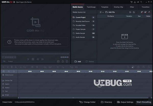Viewport: 153px width, 106px height.
Task: Open the shopping cart store icon
Action: pos(132,2)
